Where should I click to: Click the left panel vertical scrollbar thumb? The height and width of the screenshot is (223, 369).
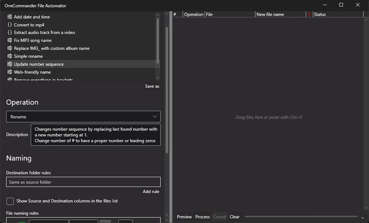pyautogui.click(x=167, y=90)
